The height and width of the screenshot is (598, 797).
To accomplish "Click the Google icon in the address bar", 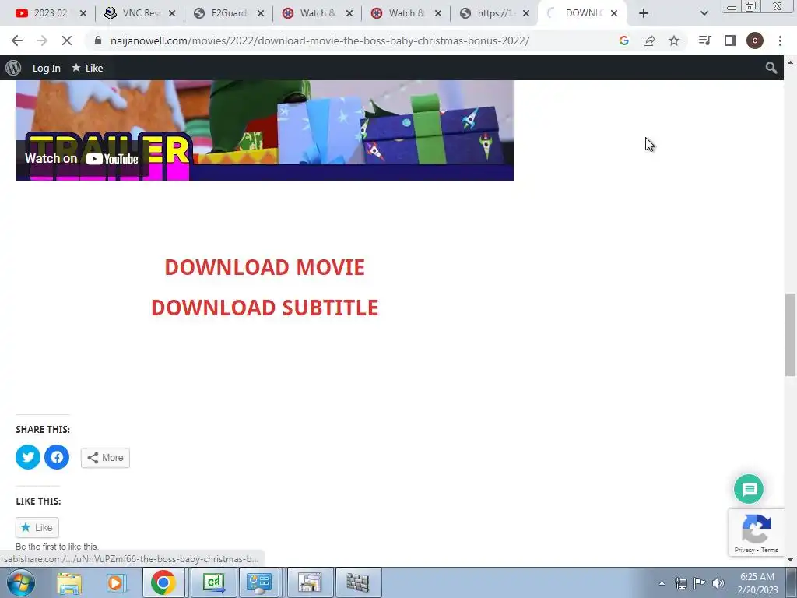I will [623, 40].
